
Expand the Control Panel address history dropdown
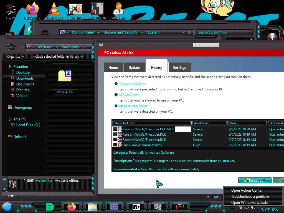pyautogui.click(x=184, y=32)
